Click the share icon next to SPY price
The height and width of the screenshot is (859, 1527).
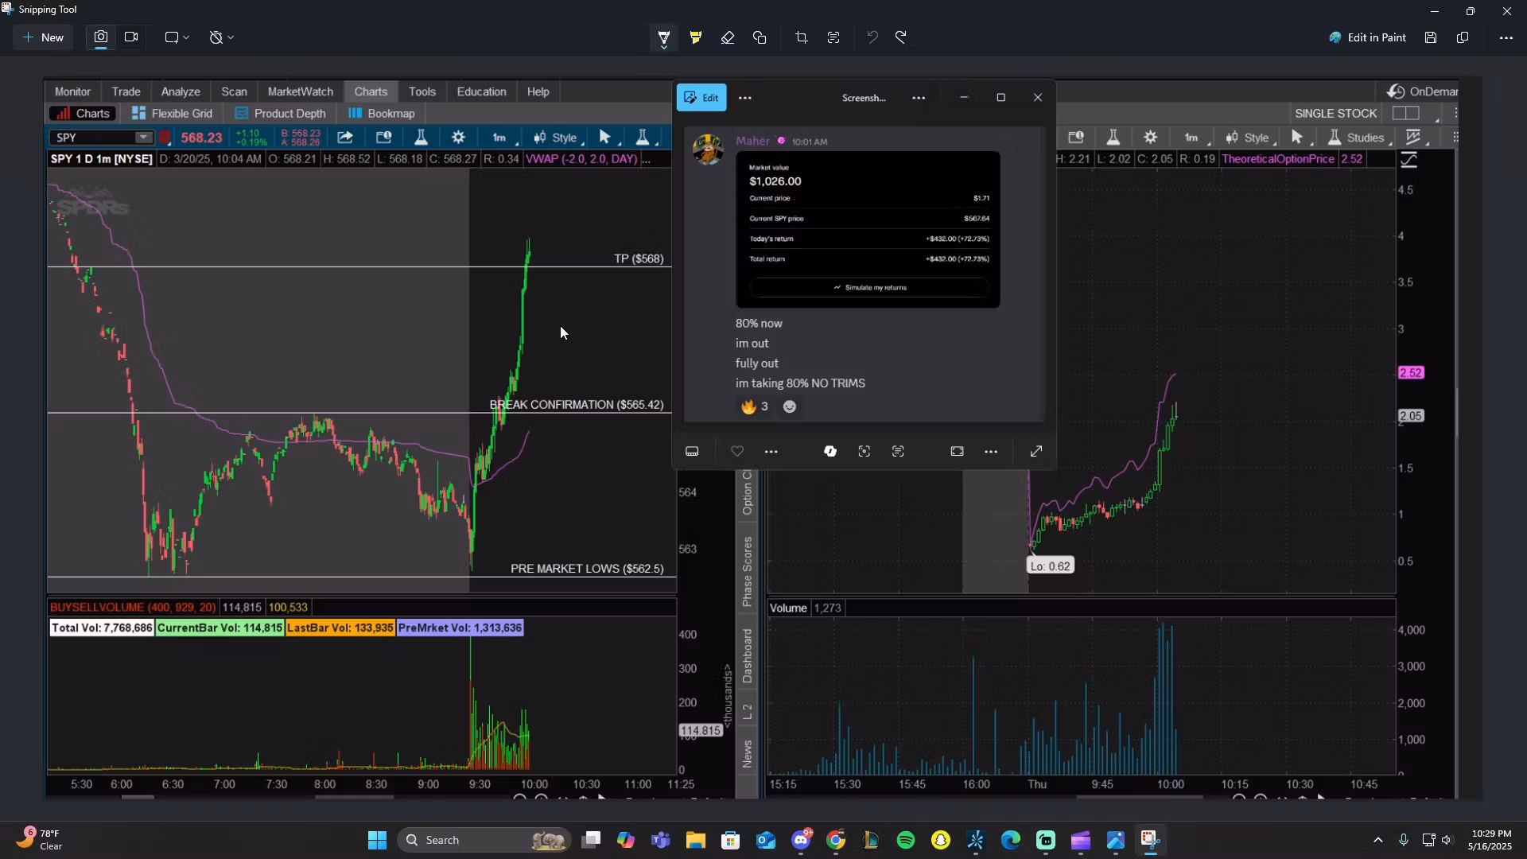[345, 137]
